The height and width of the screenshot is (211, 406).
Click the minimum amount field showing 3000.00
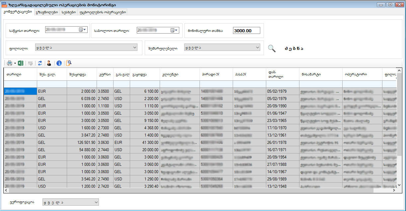pyautogui.click(x=246, y=31)
